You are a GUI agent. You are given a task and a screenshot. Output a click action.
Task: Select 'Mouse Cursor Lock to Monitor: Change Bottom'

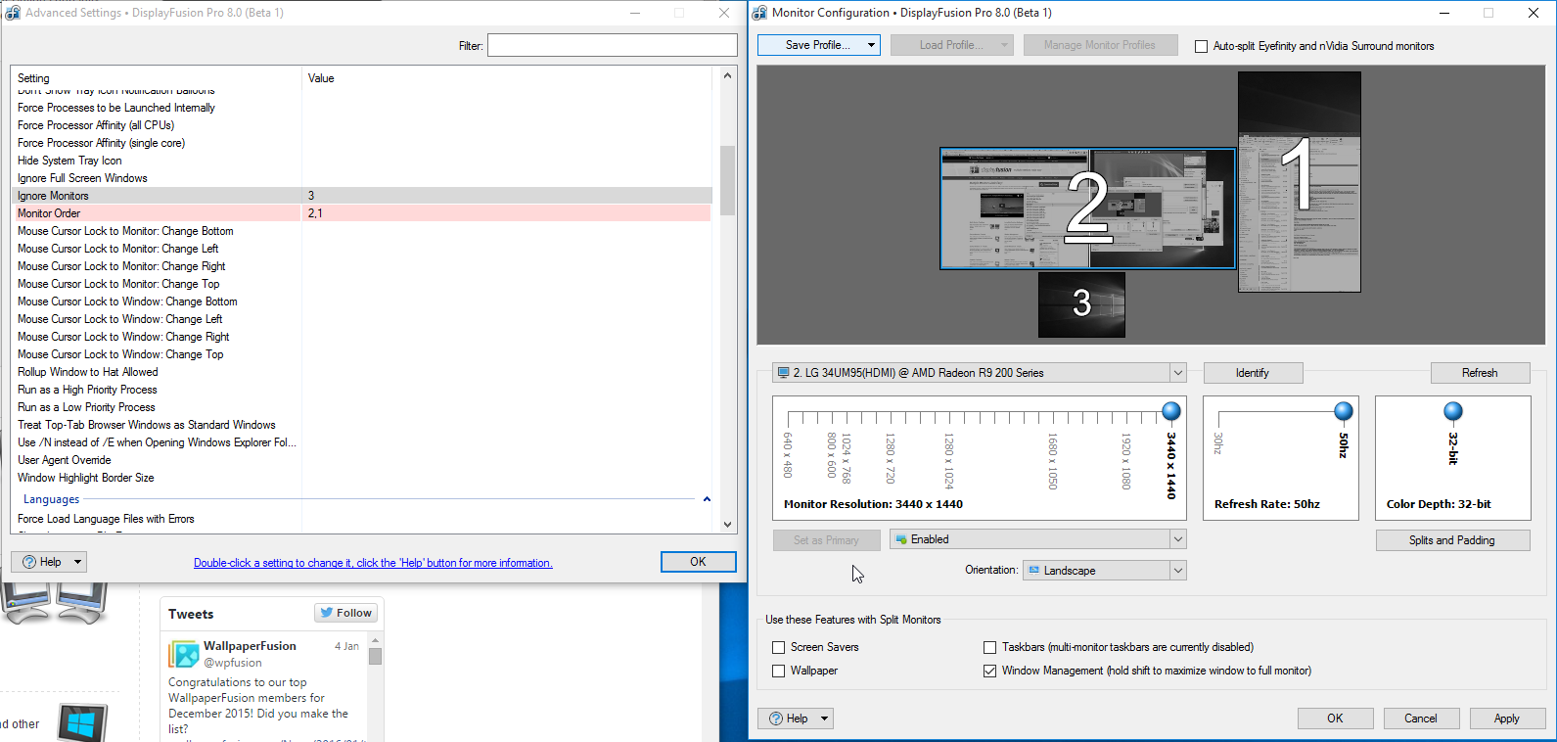363,231
